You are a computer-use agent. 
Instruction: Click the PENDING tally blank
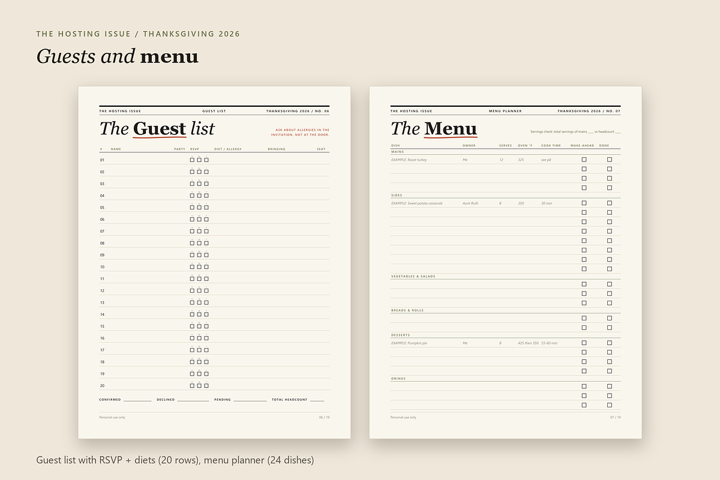coord(250,400)
